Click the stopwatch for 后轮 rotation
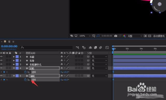This screenshot has height=100, width=166. pos(25,72)
